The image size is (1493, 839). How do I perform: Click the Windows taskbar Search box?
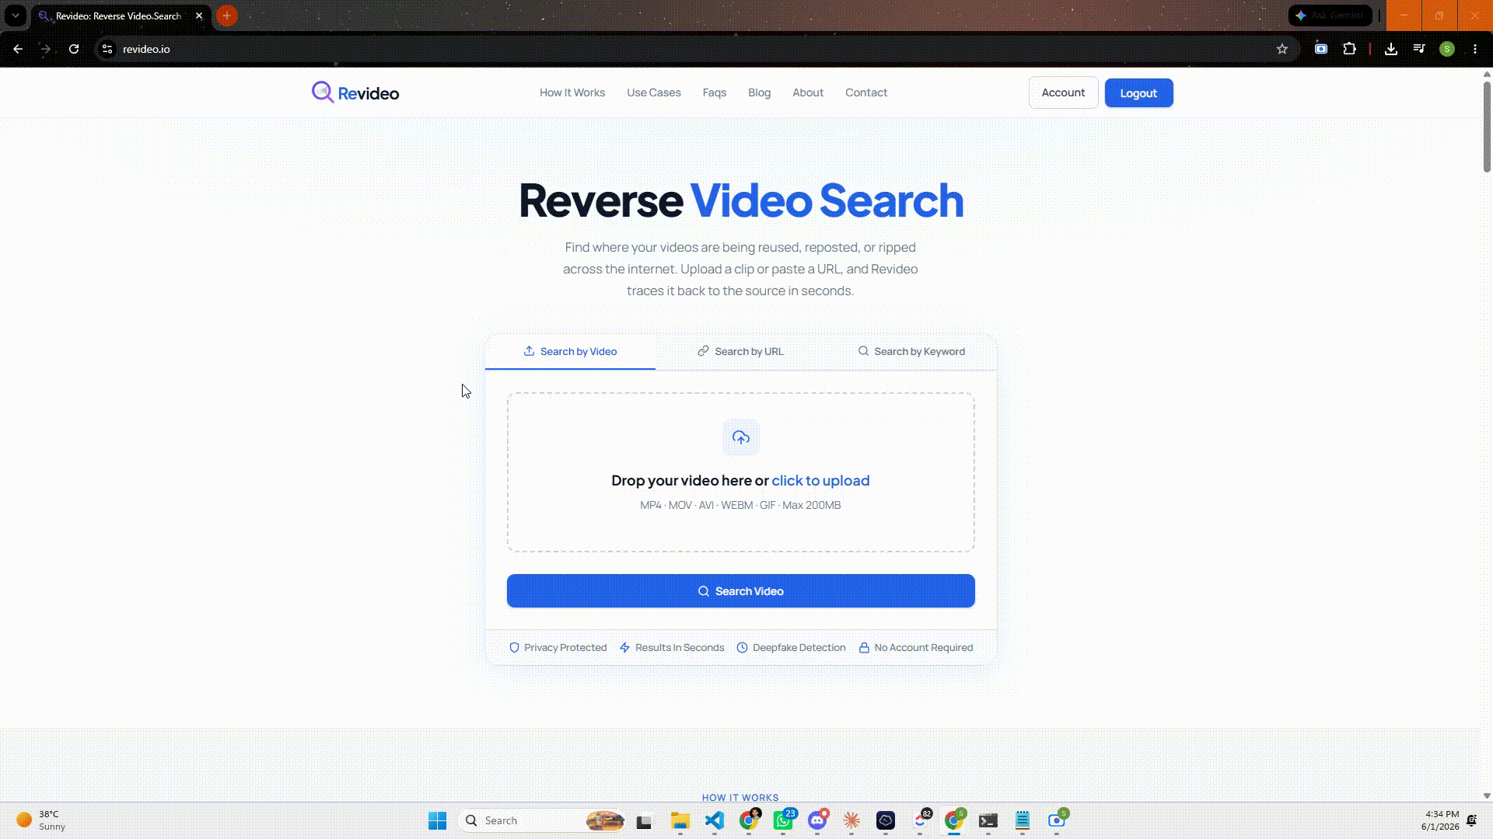[x=543, y=820]
